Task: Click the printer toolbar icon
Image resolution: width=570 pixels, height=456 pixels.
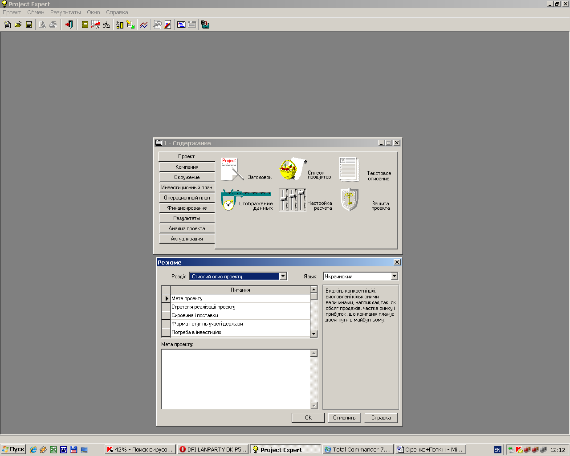Action: (53, 25)
